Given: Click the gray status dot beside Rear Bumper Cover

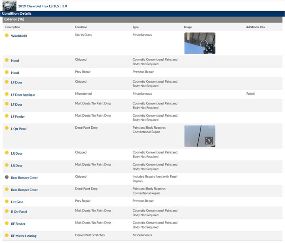Looking at the screenshot, I should pyautogui.click(x=7, y=177).
